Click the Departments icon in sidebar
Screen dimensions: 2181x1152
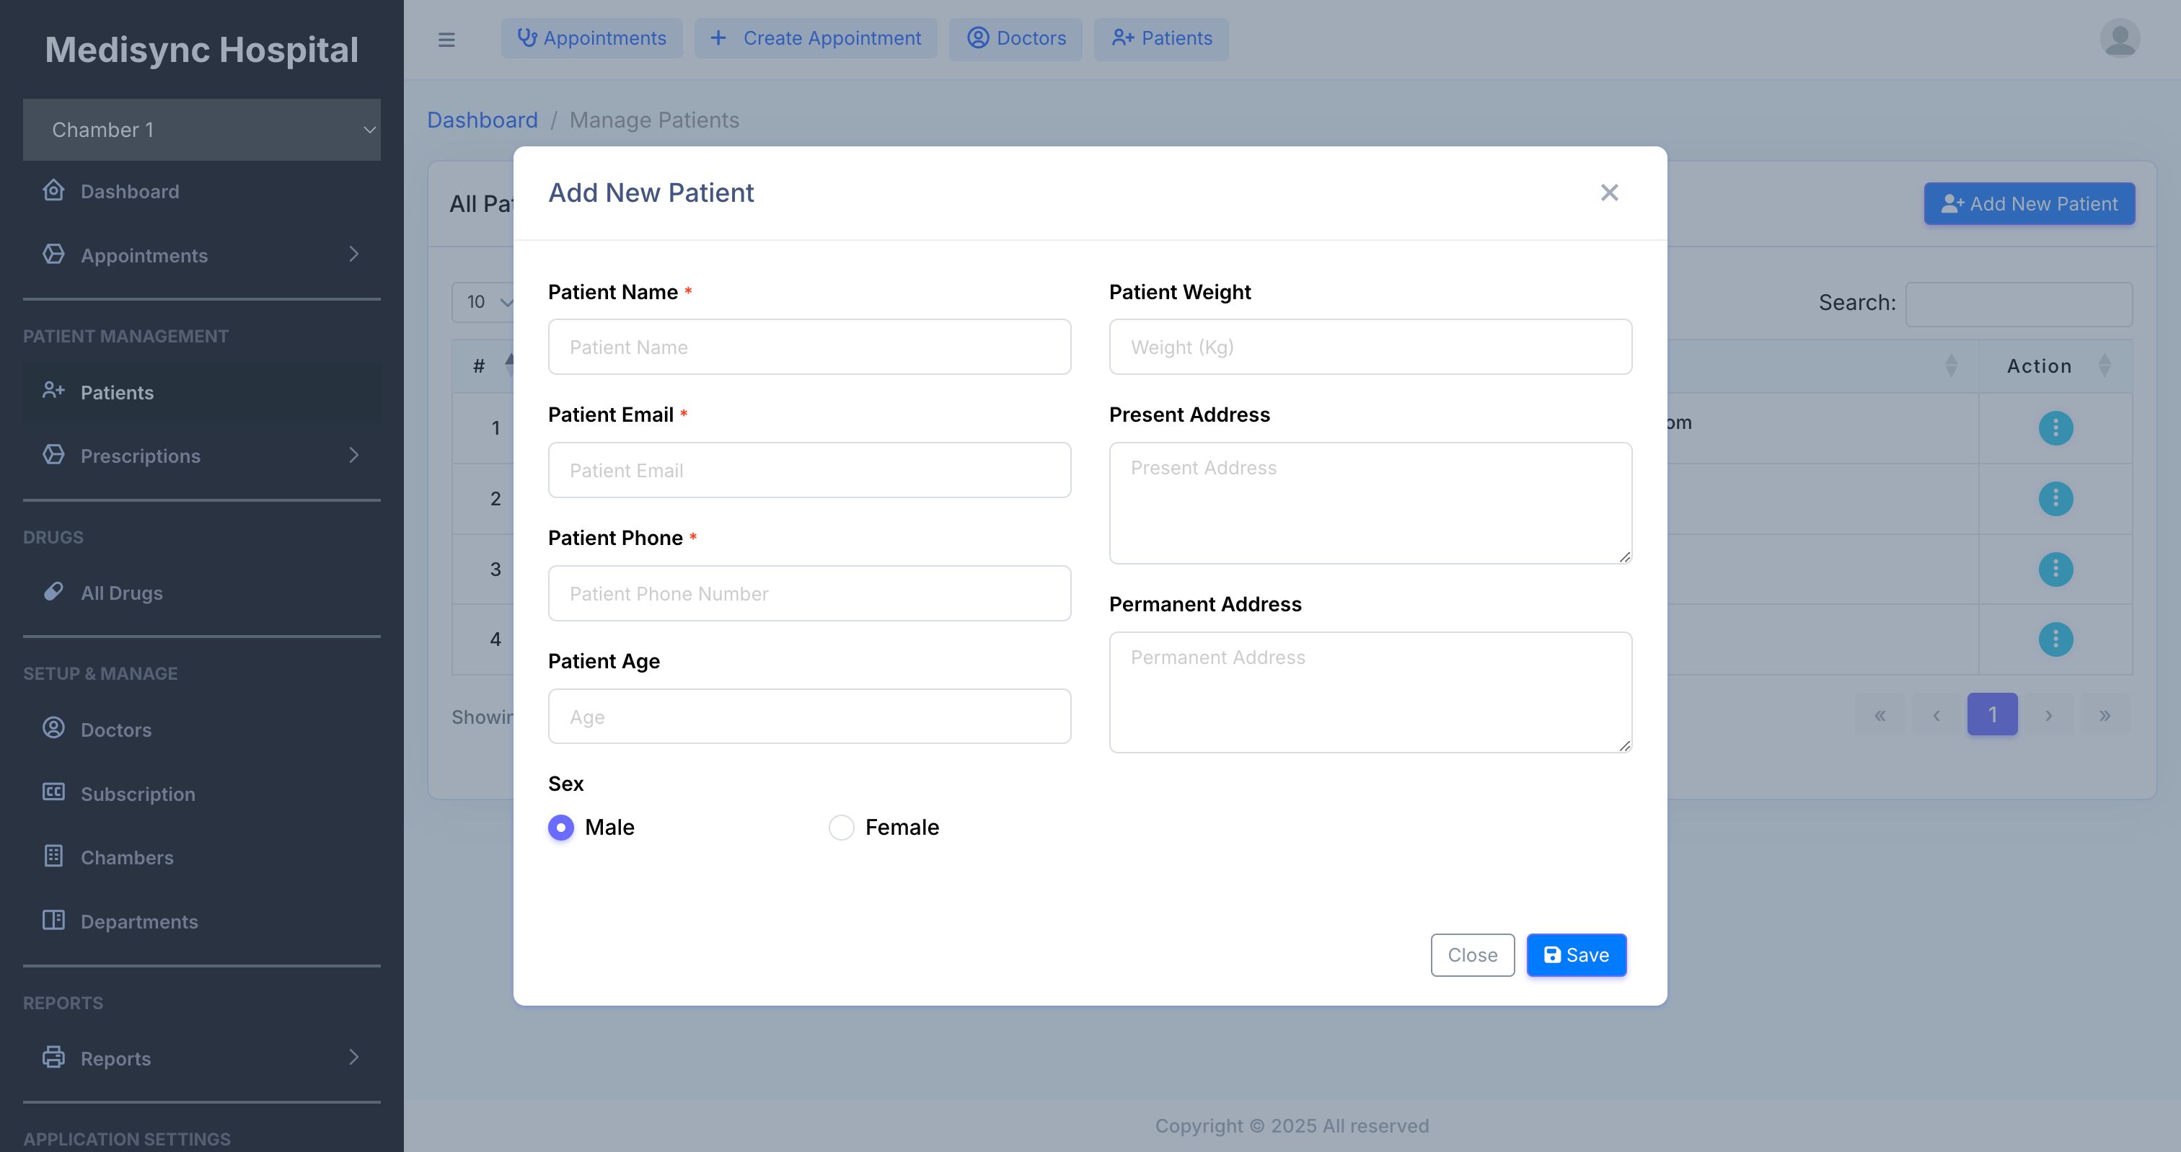click(53, 920)
